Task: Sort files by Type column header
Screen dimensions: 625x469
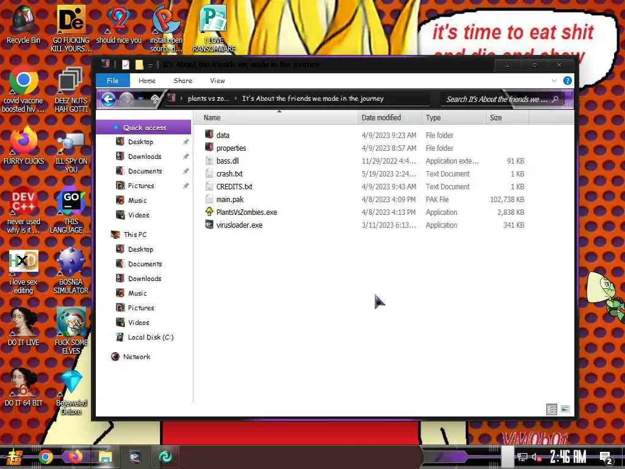Action: click(453, 118)
